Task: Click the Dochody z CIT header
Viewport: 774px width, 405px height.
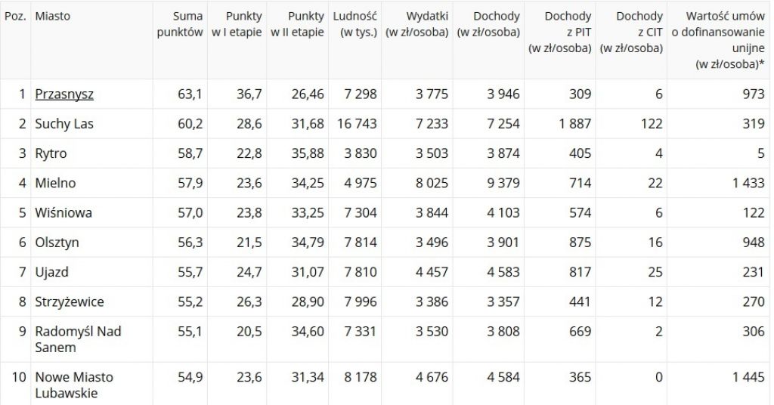Action: click(x=631, y=32)
